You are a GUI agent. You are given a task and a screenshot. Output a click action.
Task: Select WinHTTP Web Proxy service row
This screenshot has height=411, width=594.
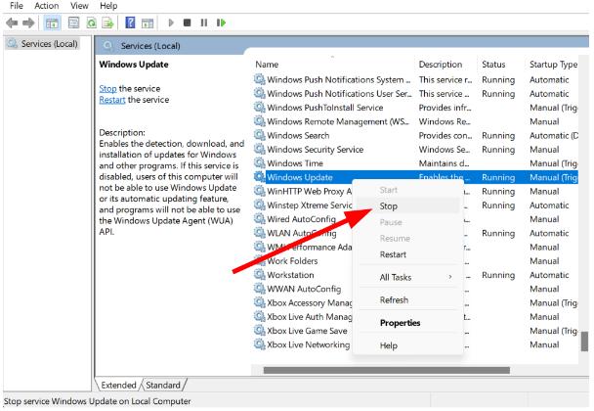point(415,191)
